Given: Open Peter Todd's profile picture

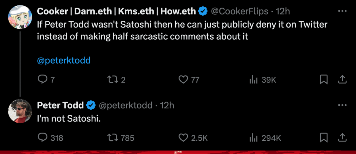Looking at the screenshot, I should coord(20,111).
